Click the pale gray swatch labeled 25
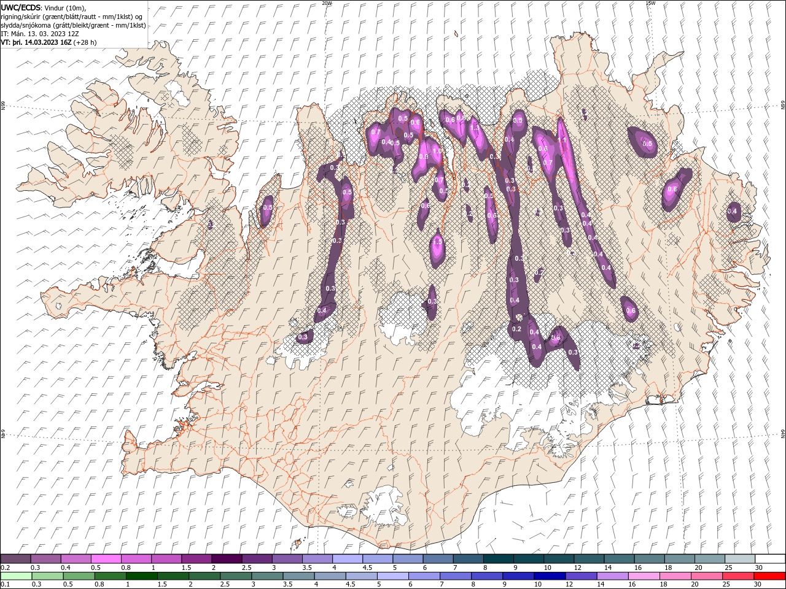 point(740,559)
